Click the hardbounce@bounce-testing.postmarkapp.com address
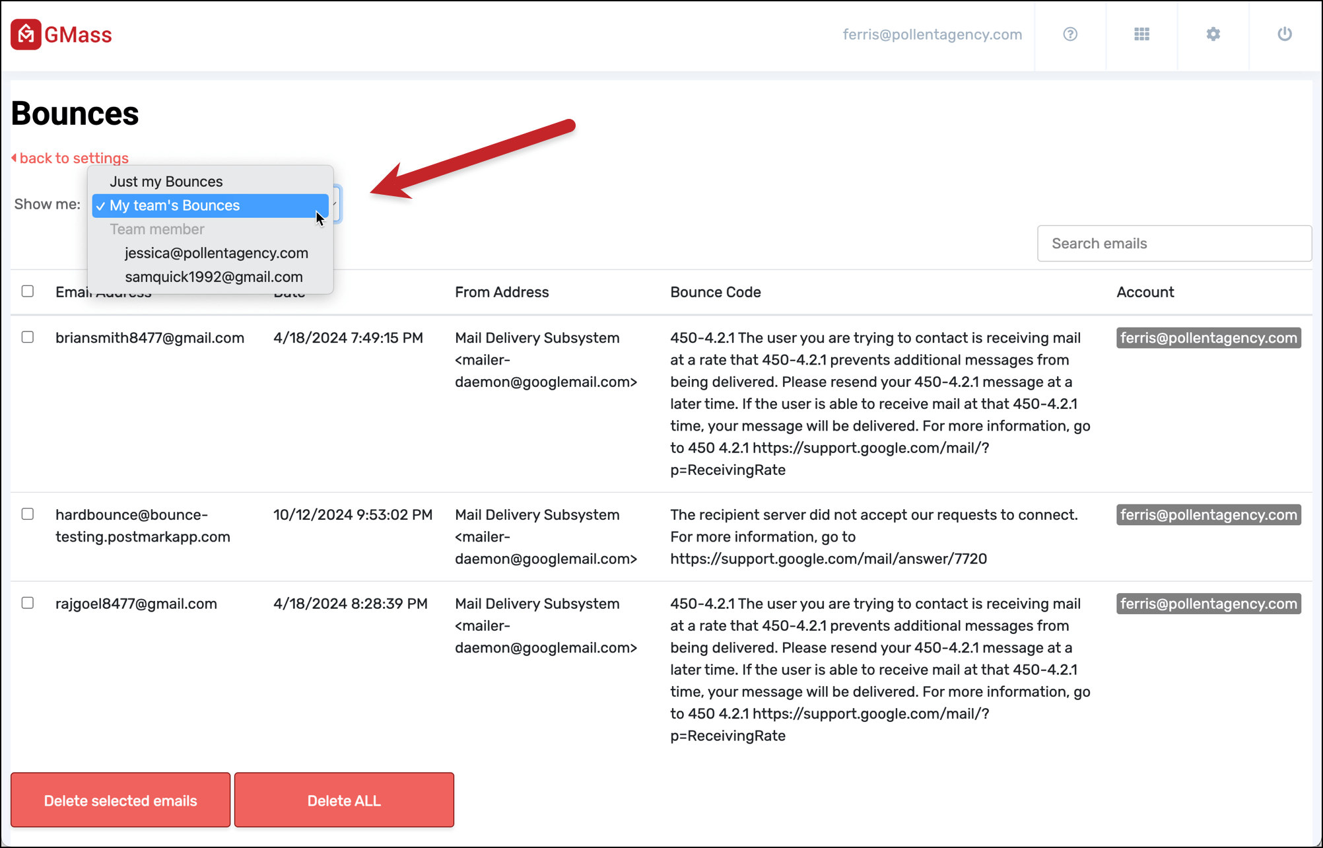1323x848 pixels. point(143,526)
